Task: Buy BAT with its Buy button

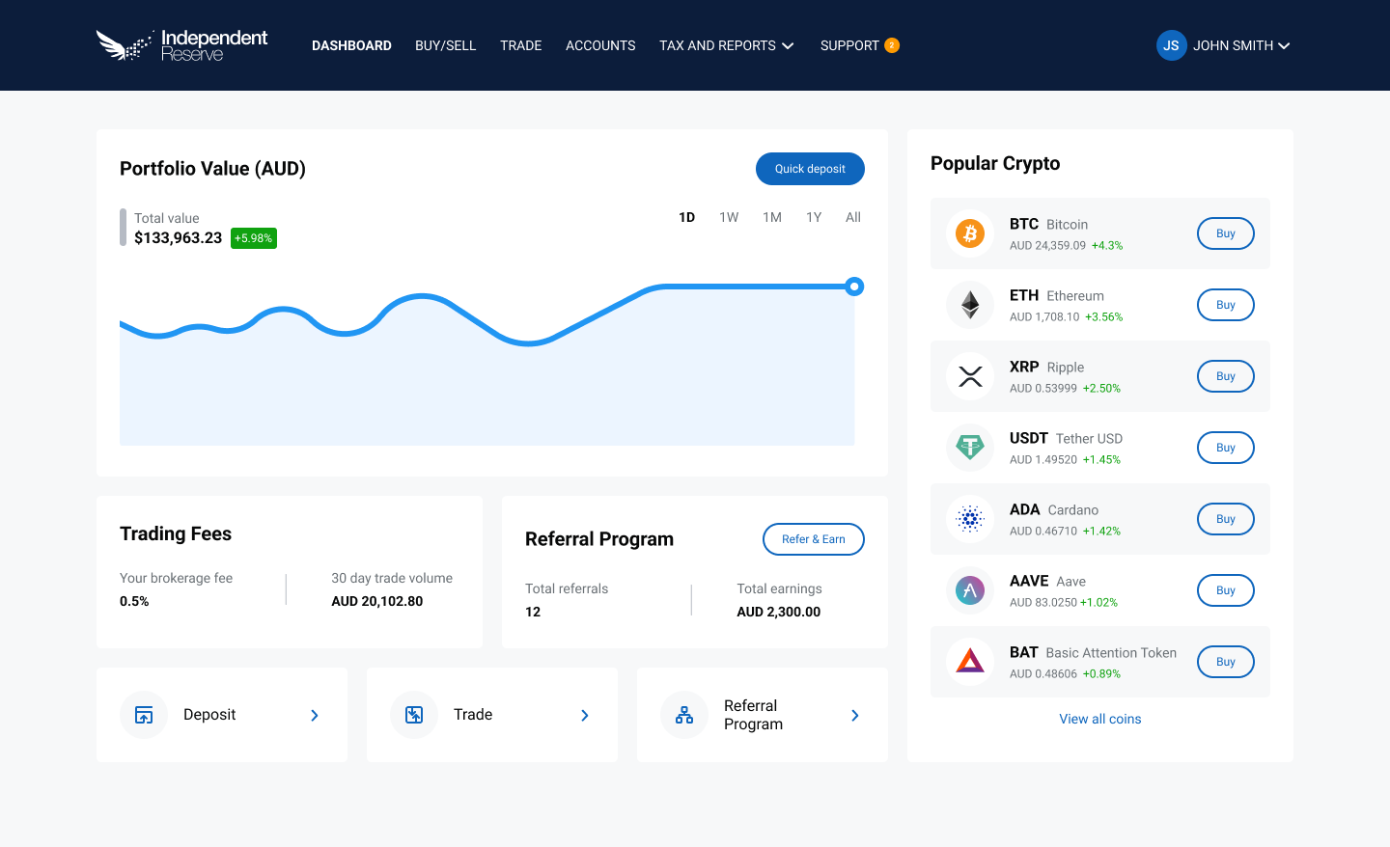Action: tap(1226, 662)
